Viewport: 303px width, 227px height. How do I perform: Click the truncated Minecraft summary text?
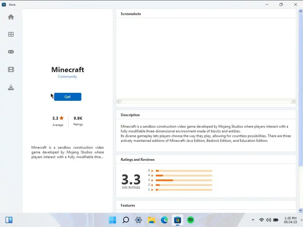pyautogui.click(x=67, y=152)
